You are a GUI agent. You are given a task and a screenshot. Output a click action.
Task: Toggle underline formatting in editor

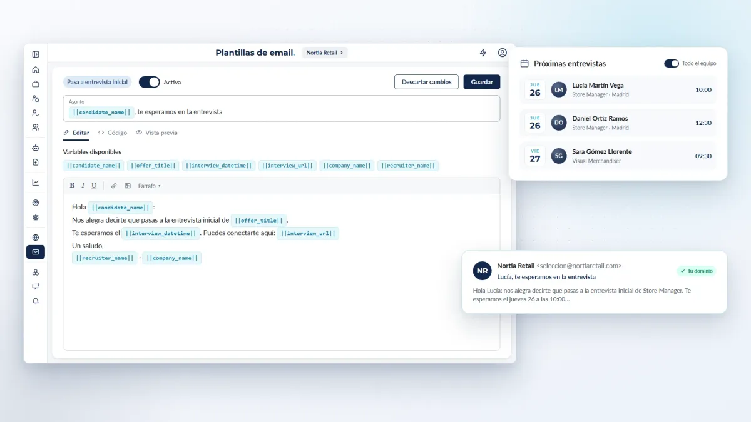pyautogui.click(x=94, y=186)
